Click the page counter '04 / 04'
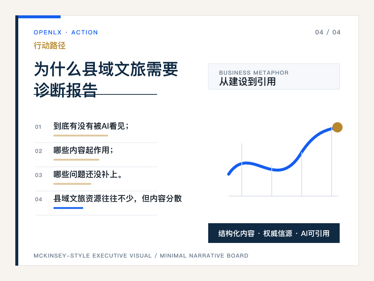Image resolution: width=374 pixels, height=281 pixels. coord(328,32)
